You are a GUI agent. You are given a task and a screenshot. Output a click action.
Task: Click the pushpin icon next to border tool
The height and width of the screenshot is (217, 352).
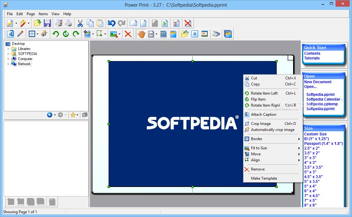coord(44,34)
